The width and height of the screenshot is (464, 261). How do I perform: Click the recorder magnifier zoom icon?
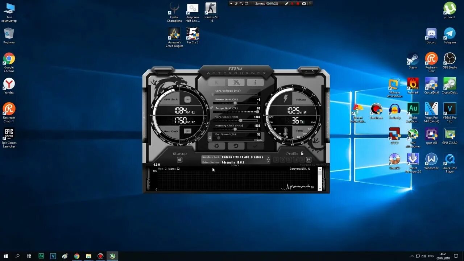(241, 3)
